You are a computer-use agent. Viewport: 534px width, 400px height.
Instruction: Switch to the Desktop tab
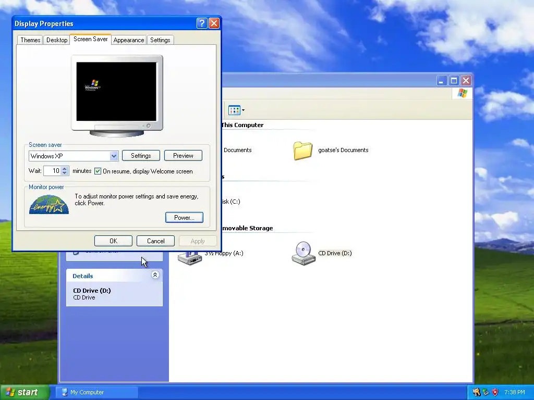click(57, 40)
